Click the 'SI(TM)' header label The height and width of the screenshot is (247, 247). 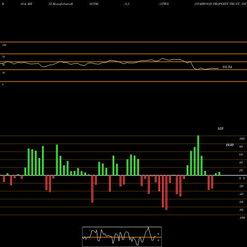pyautogui.click(x=94, y=4)
